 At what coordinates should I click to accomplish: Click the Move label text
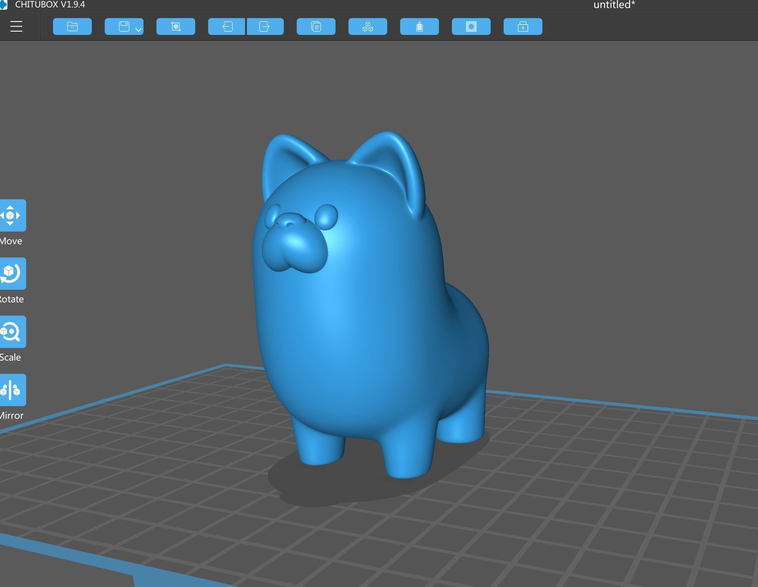pyautogui.click(x=11, y=241)
